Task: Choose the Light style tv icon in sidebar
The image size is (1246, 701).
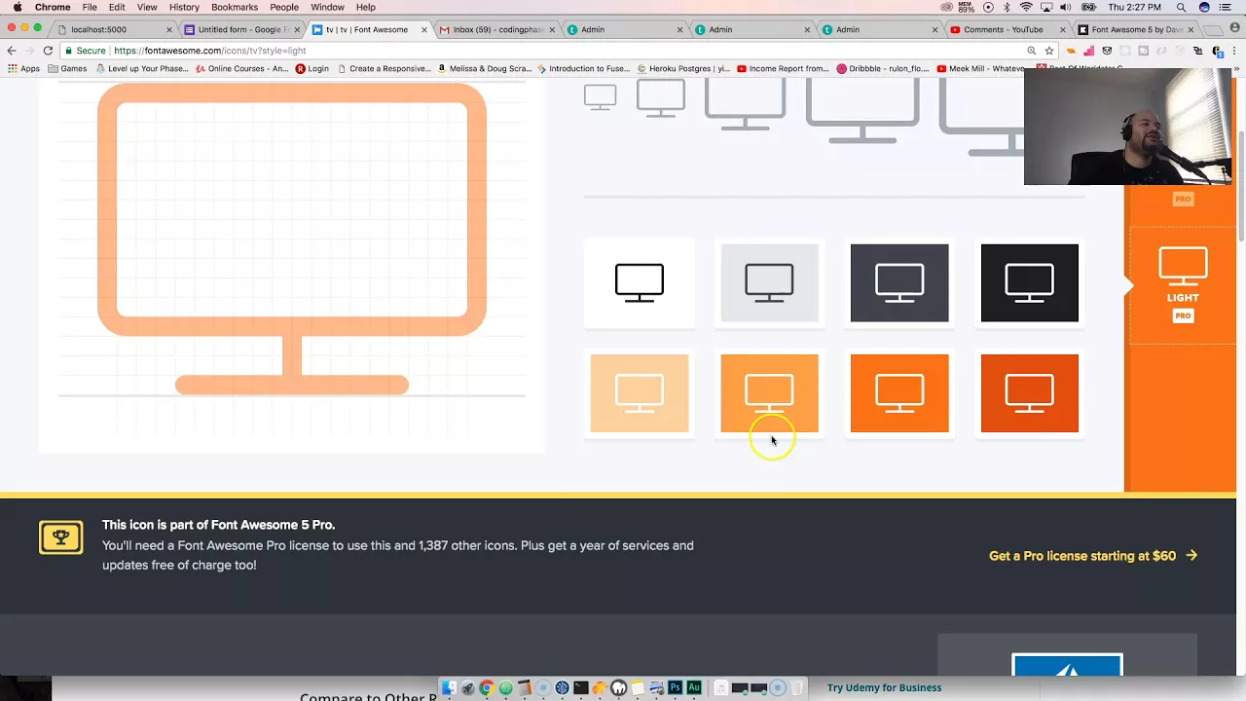Action: [x=1183, y=284]
